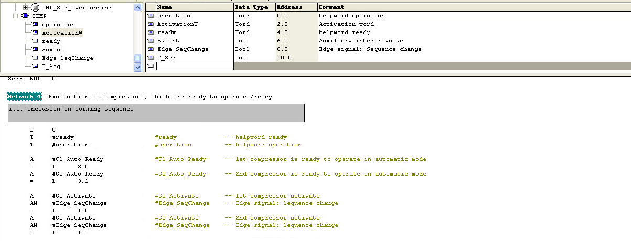
Task: Click the icon beside T_Seq in tree
Action: (35, 67)
